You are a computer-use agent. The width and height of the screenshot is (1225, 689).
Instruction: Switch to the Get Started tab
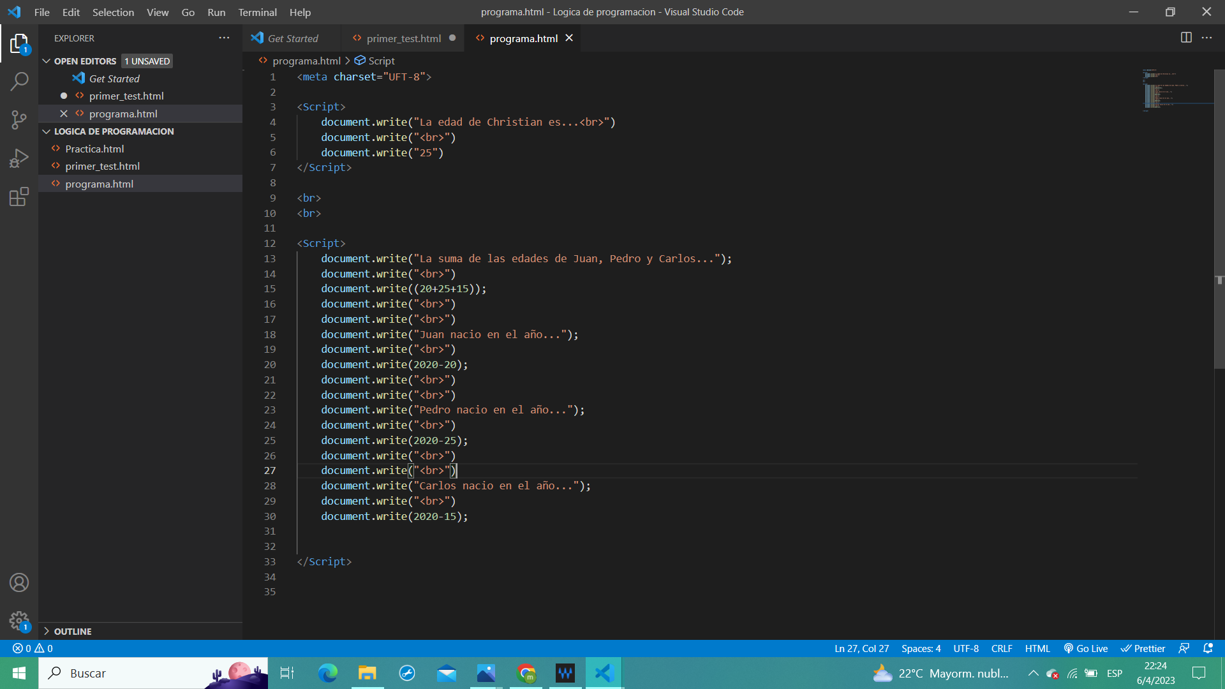coord(292,38)
